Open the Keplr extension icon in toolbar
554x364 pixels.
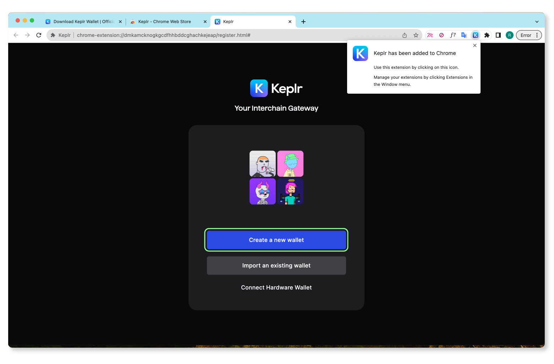click(x=476, y=35)
